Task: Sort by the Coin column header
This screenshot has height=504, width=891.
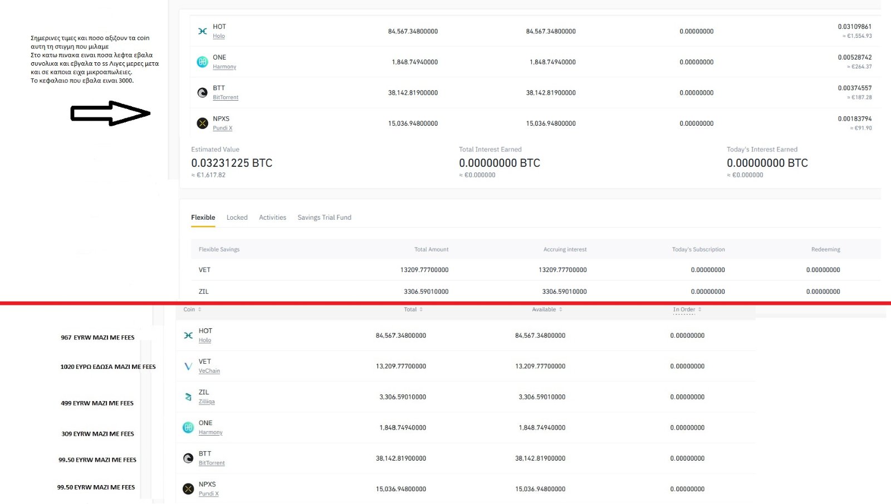Action: (x=192, y=309)
